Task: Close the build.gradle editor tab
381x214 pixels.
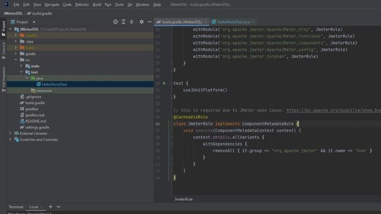Action: point(206,22)
